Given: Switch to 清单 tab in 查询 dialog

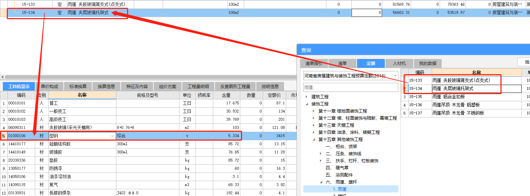Looking at the screenshot, I should [x=342, y=64].
